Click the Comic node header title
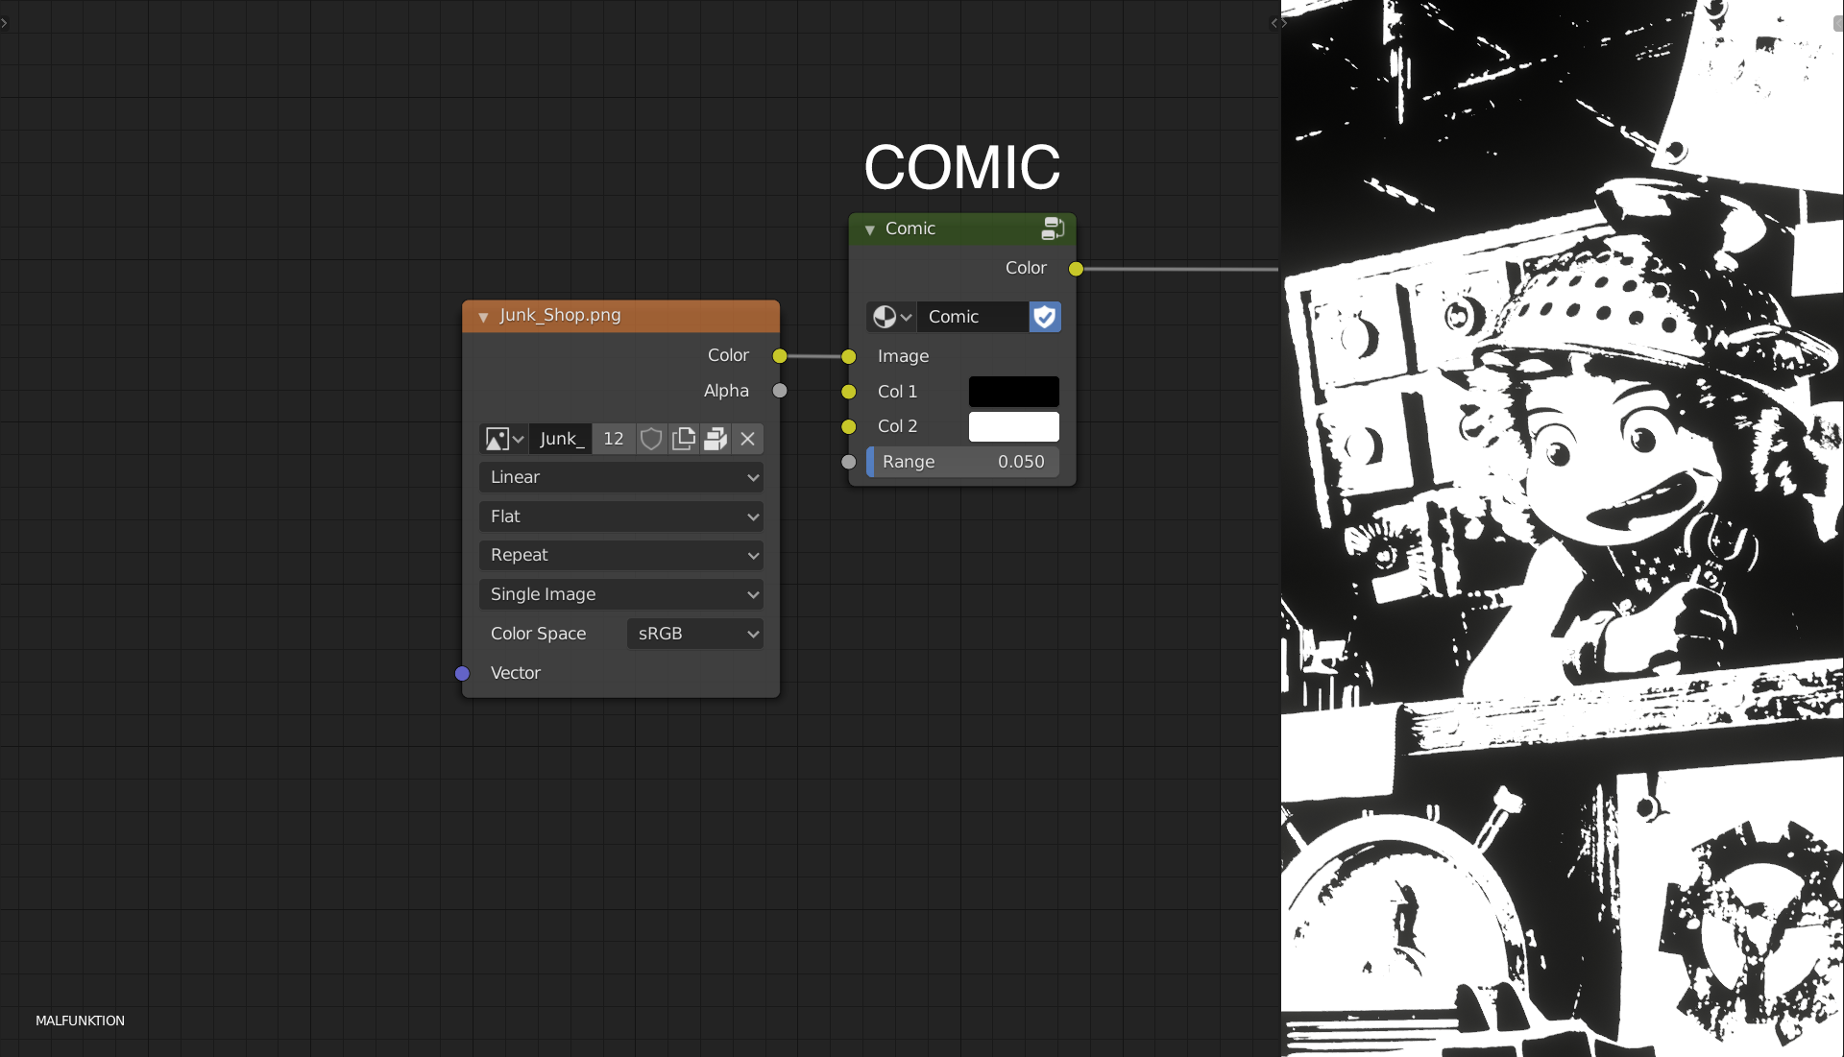This screenshot has width=1844, height=1057. [x=910, y=228]
